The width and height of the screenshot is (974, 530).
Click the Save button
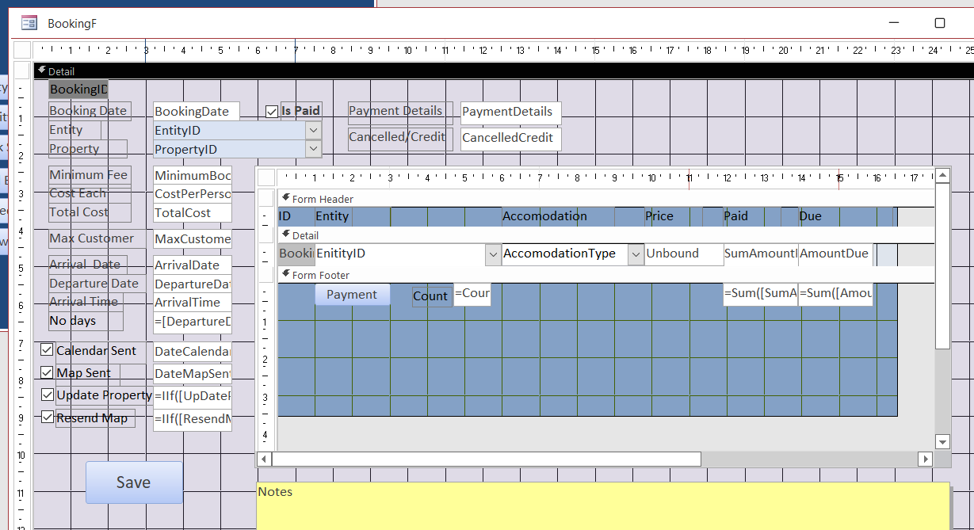[134, 482]
